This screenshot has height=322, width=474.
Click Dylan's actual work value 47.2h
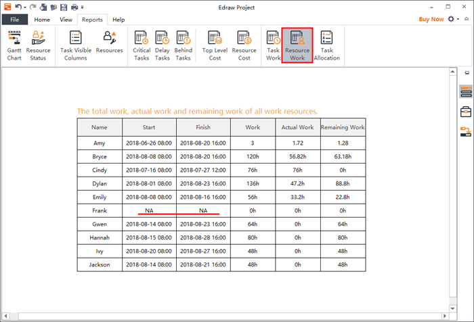[298, 183]
